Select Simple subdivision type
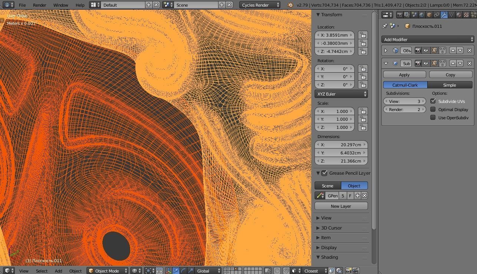This screenshot has height=274, width=477. click(x=450, y=85)
